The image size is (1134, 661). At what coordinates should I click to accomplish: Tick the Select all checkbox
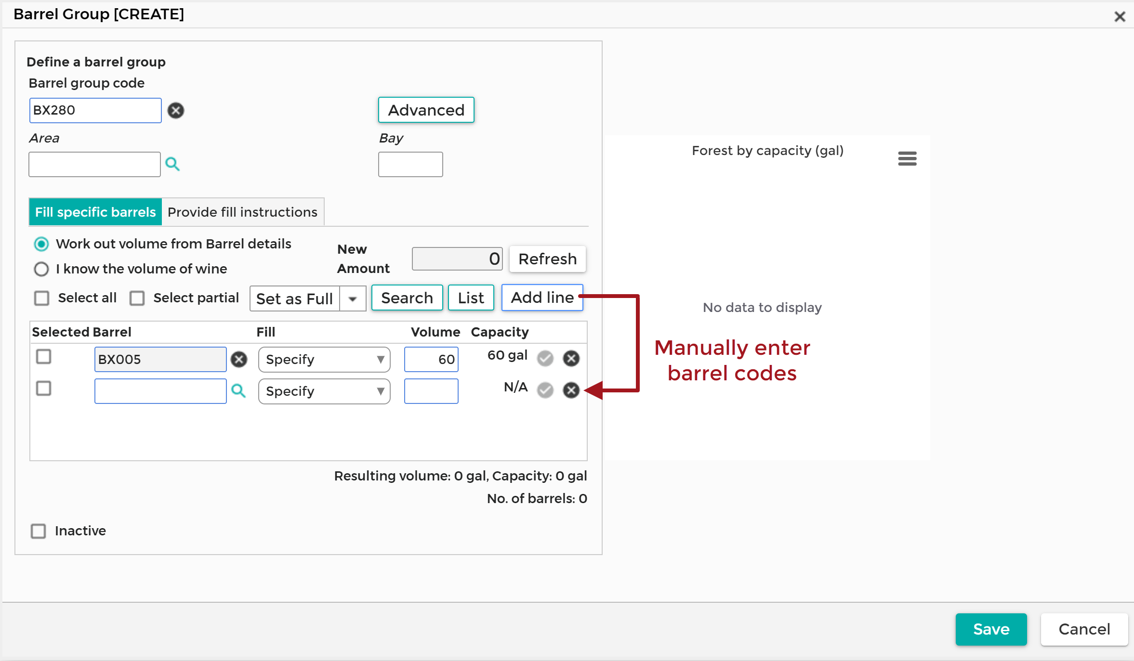click(42, 298)
